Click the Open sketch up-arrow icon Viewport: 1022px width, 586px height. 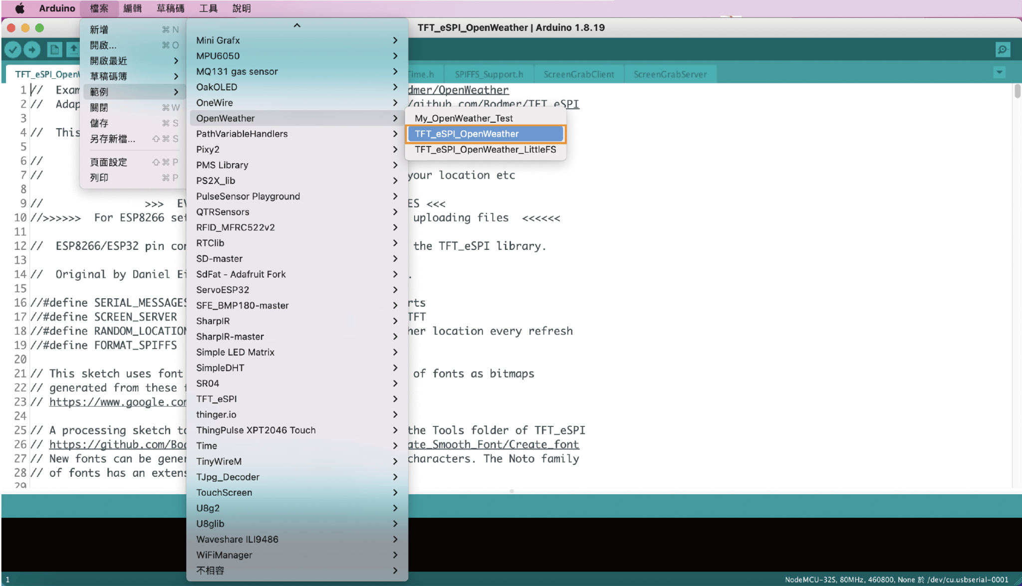pyautogui.click(x=73, y=49)
